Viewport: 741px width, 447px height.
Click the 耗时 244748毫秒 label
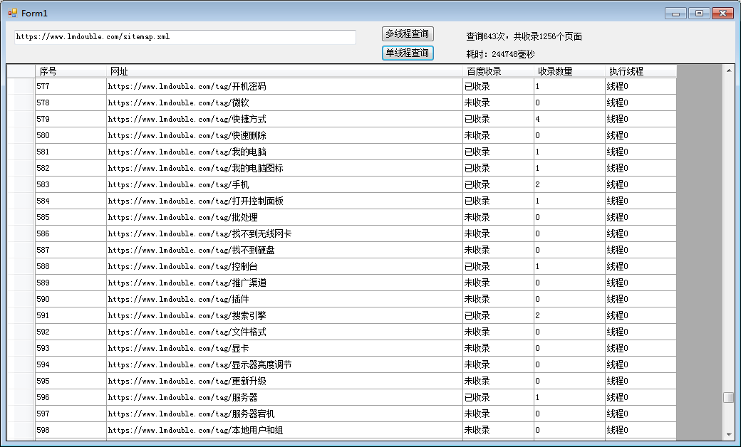[x=500, y=54]
